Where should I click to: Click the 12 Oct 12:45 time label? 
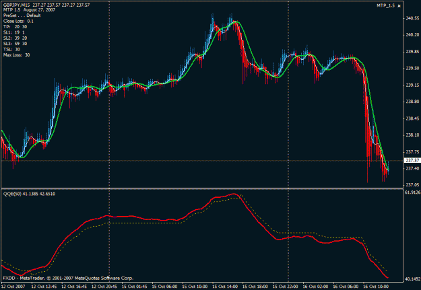point(44,287)
